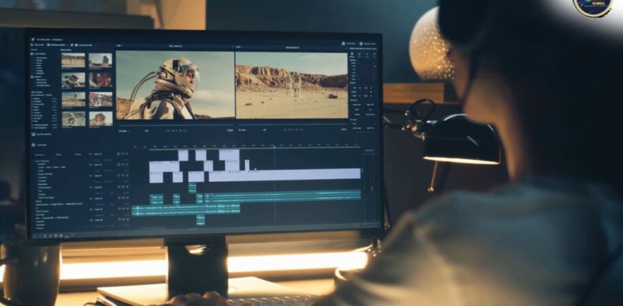The height and width of the screenshot is (306, 623).
Task: Click the first tab icon in properties panel
Action: click(352, 56)
